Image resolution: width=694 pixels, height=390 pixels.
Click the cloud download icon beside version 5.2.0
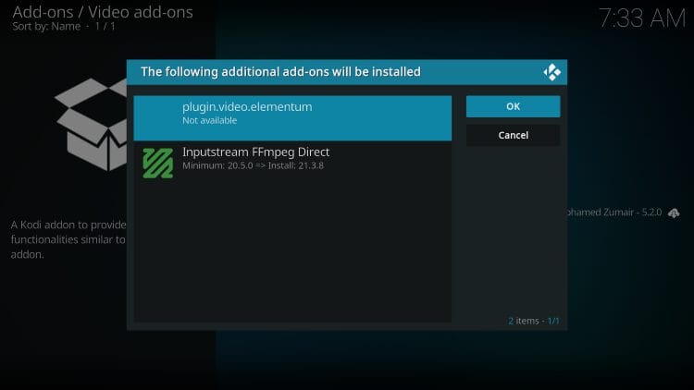pos(673,213)
